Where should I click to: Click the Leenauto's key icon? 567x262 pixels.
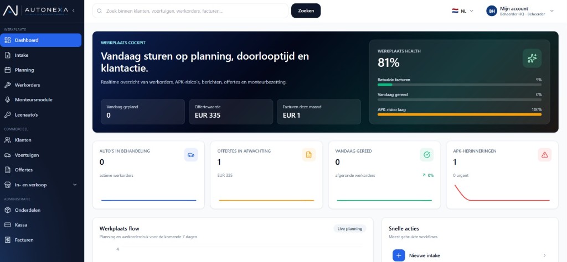8,115
